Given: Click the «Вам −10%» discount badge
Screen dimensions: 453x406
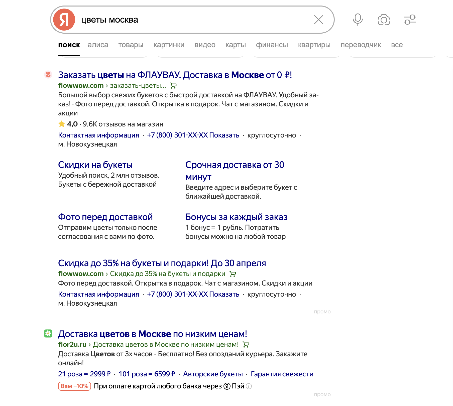Looking at the screenshot, I should tap(74, 386).
